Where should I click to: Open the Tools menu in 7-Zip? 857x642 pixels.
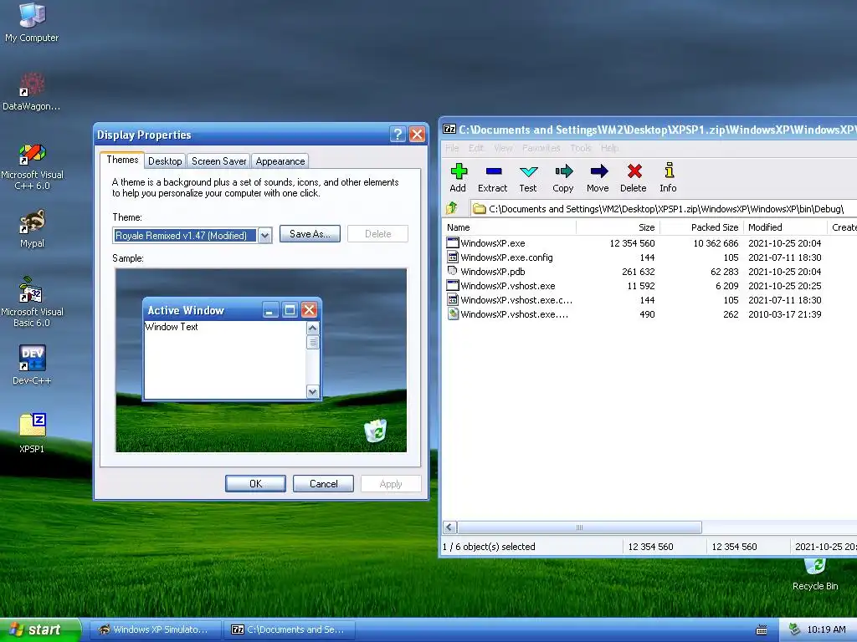click(581, 148)
